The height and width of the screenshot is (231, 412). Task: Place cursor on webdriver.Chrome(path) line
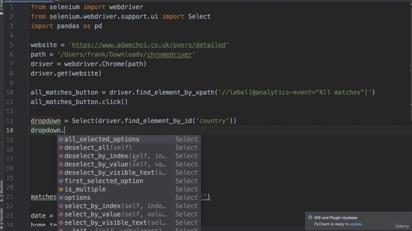tap(88, 64)
